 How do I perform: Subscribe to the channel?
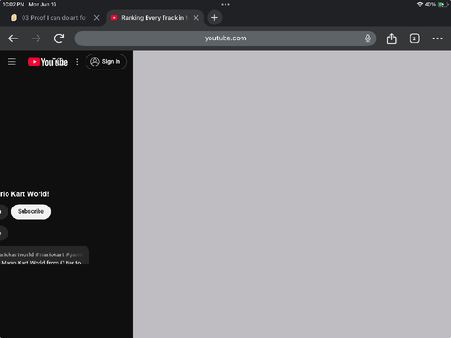31,211
